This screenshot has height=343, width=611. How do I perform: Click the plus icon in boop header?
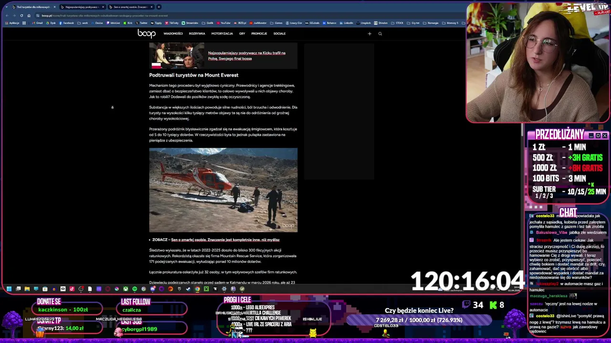[x=369, y=34]
